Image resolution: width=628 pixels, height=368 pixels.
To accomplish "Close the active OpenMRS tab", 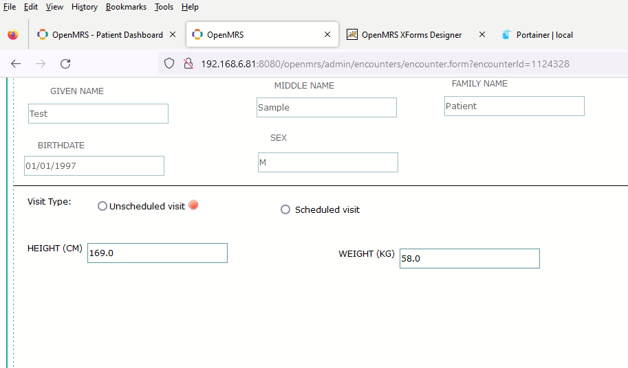I will [x=327, y=35].
